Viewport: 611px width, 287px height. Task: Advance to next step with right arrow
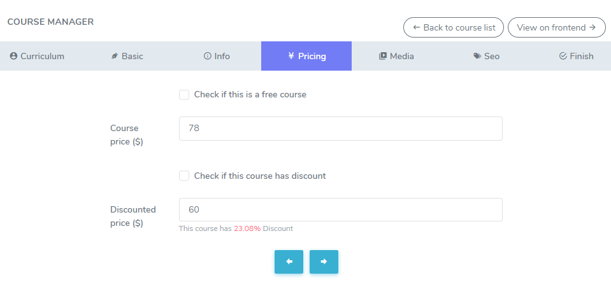[x=324, y=262]
